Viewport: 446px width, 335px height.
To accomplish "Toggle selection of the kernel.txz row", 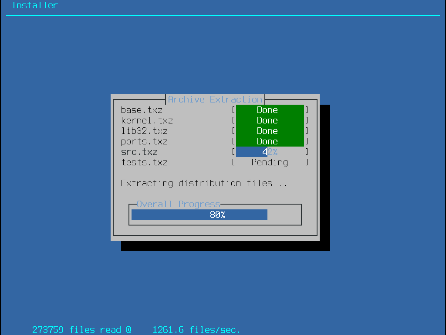I will [x=147, y=120].
